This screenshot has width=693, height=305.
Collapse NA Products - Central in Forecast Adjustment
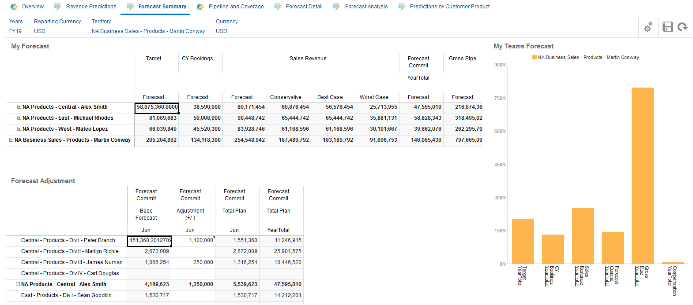pos(18,284)
